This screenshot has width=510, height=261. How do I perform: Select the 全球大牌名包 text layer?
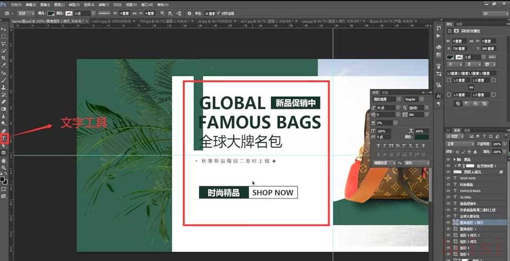pyautogui.click(x=472, y=216)
